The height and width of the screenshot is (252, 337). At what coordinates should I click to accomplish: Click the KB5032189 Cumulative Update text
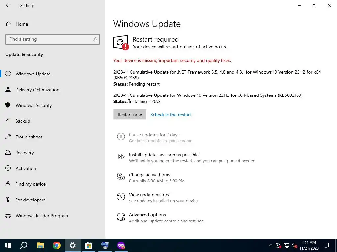point(208,95)
